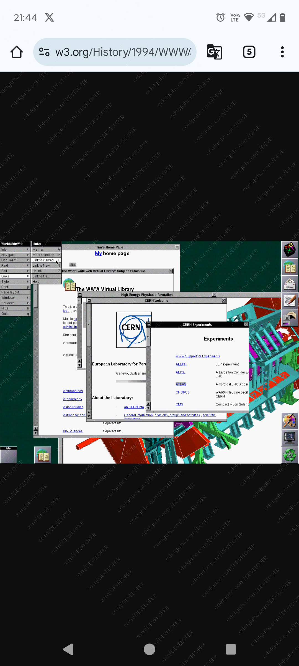Viewport: 299px width, 666px height.
Task: Open the ALEPH experiment link
Action: click(x=181, y=364)
